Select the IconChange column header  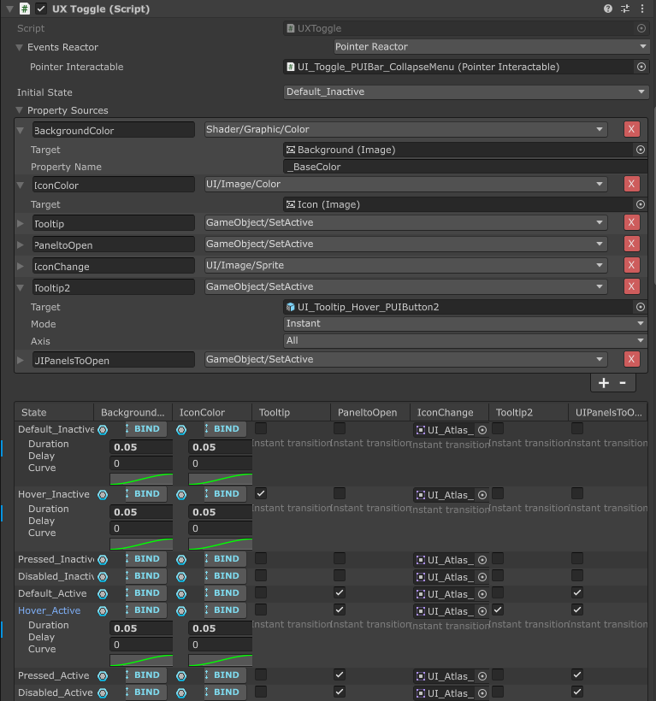click(x=449, y=412)
